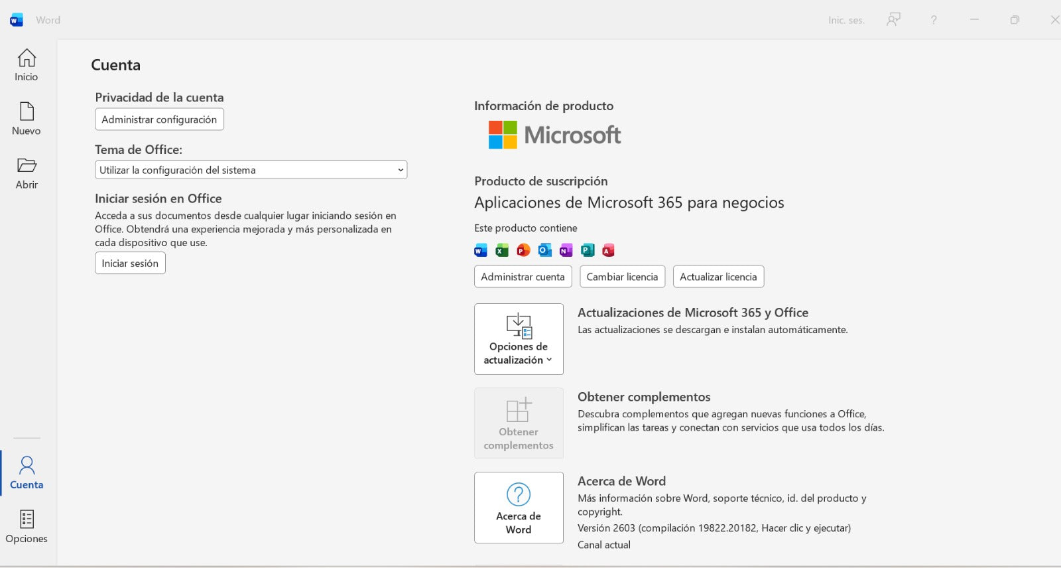The width and height of the screenshot is (1061, 568).
Task: Open the help question mark icon
Action: [x=934, y=20]
